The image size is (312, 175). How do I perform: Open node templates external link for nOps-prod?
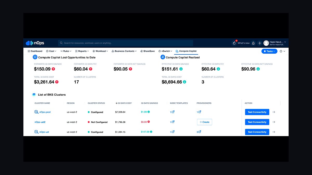(173, 112)
